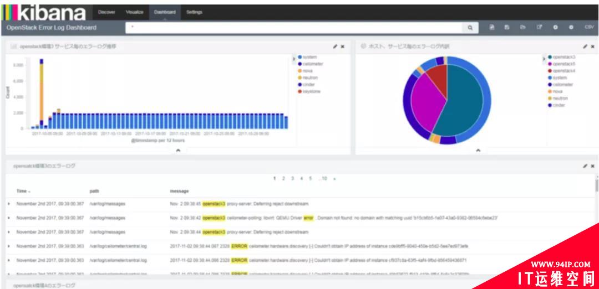The width and height of the screenshot is (599, 289).
Task: Remove the bar chart panel with X icon
Action: click(343, 47)
